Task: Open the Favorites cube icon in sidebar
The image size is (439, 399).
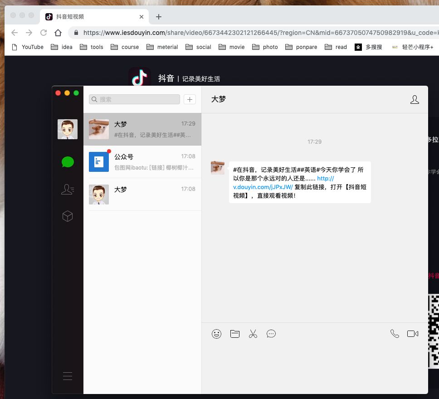Action: pos(68,216)
